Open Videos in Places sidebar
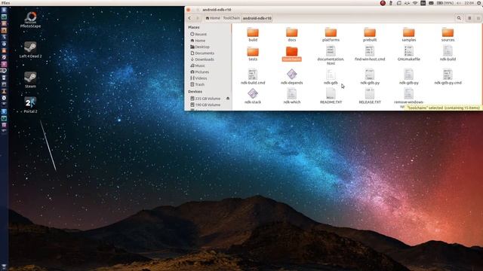 coord(198,78)
